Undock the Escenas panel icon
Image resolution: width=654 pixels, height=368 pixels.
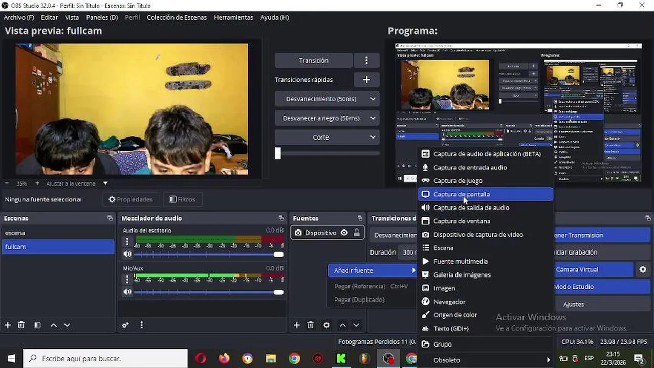click(x=110, y=218)
